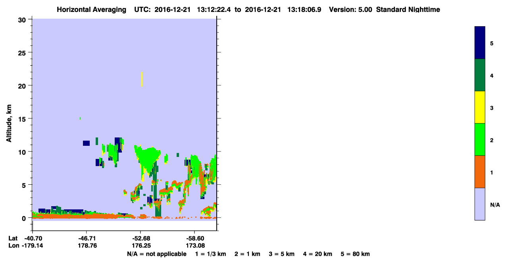This screenshot has height=265, width=516.
Task: Click the longitude value '176.25'
Action: pos(141,246)
